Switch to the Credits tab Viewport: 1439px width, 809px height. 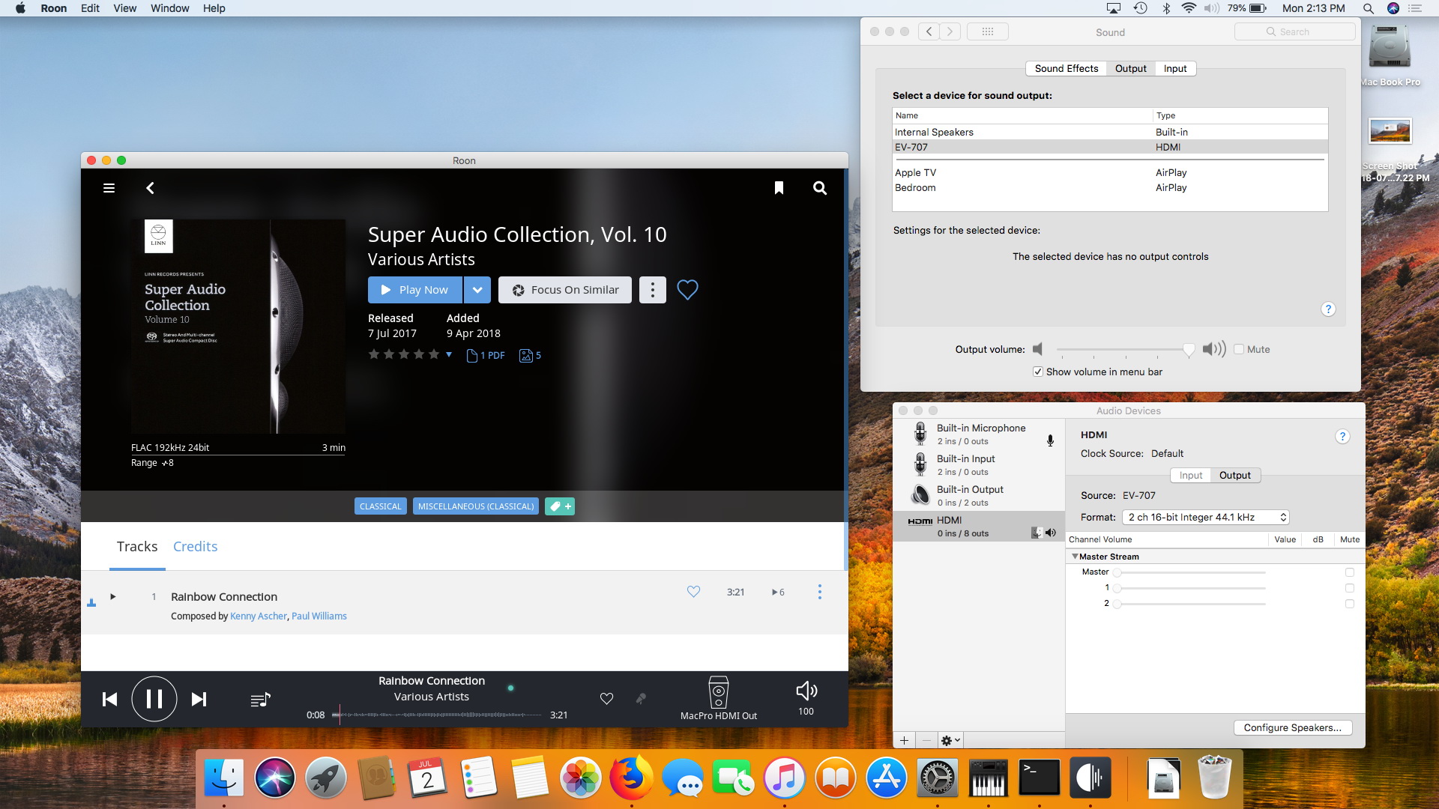(x=195, y=547)
